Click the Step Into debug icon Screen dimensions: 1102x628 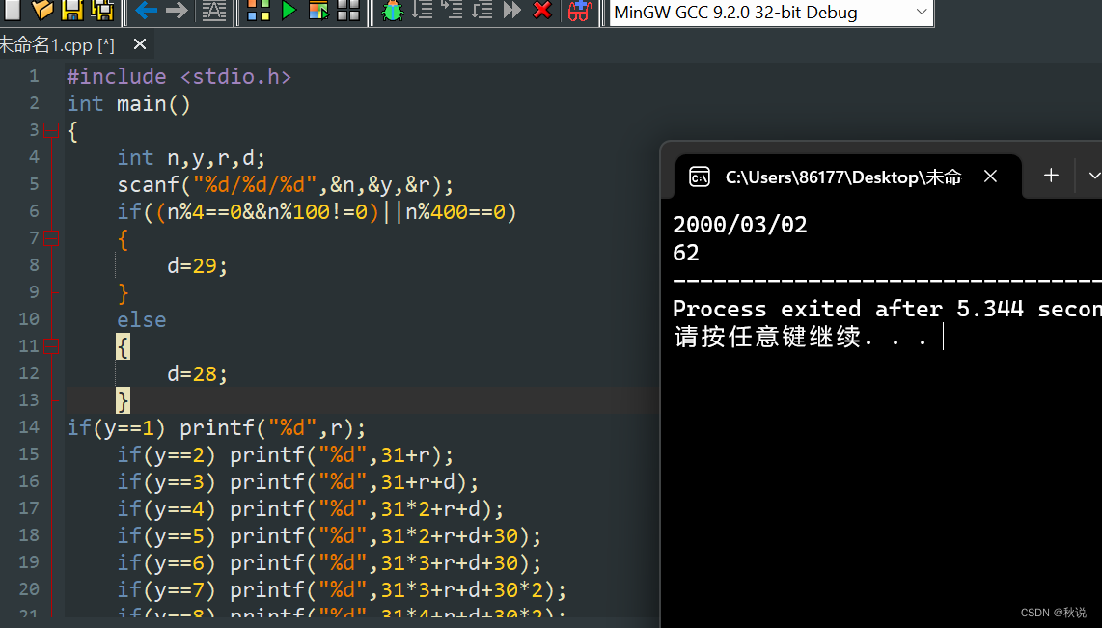[452, 10]
